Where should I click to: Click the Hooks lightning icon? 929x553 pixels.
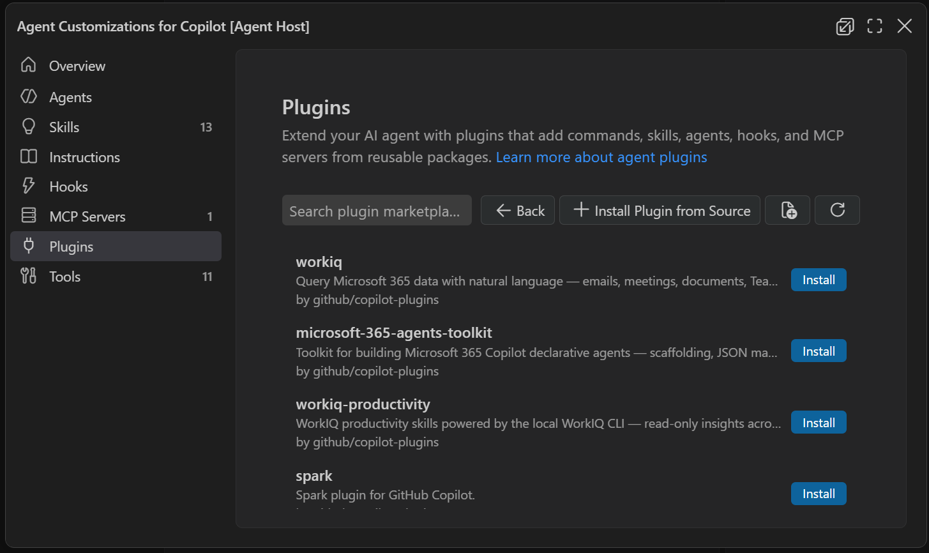pos(28,186)
